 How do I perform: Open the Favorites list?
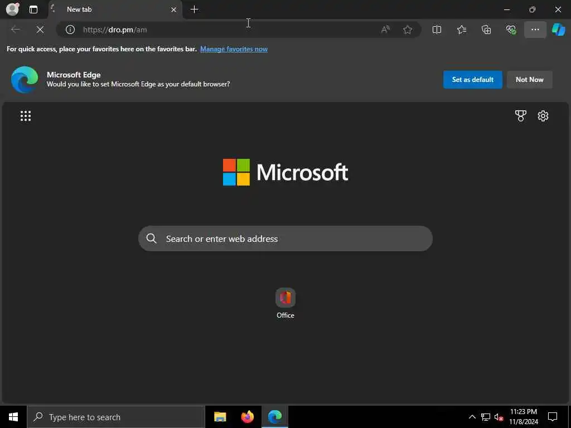point(461,30)
